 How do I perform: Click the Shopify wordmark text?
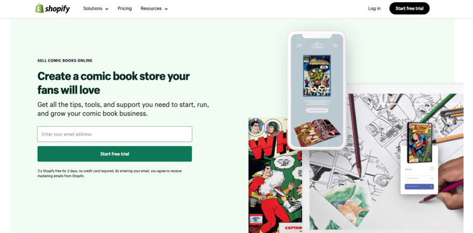click(58, 9)
